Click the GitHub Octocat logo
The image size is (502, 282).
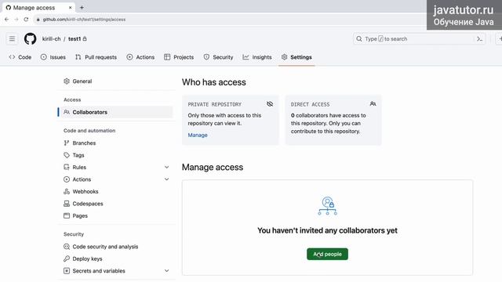(30, 39)
